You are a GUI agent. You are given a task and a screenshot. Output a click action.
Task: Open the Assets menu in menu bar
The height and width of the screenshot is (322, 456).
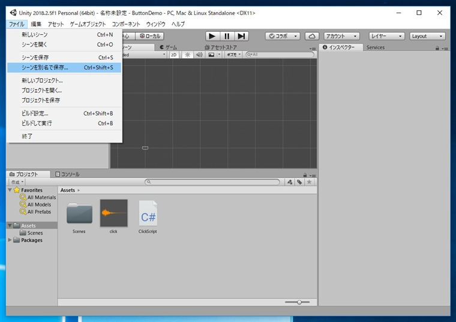click(x=56, y=24)
